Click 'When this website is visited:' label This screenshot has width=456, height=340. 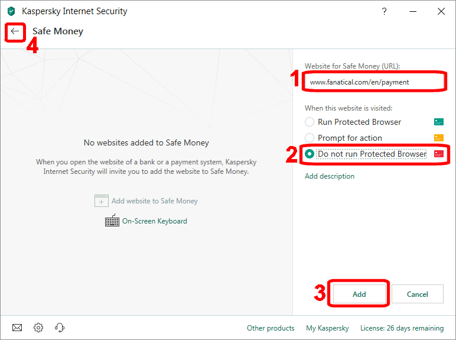(x=348, y=108)
